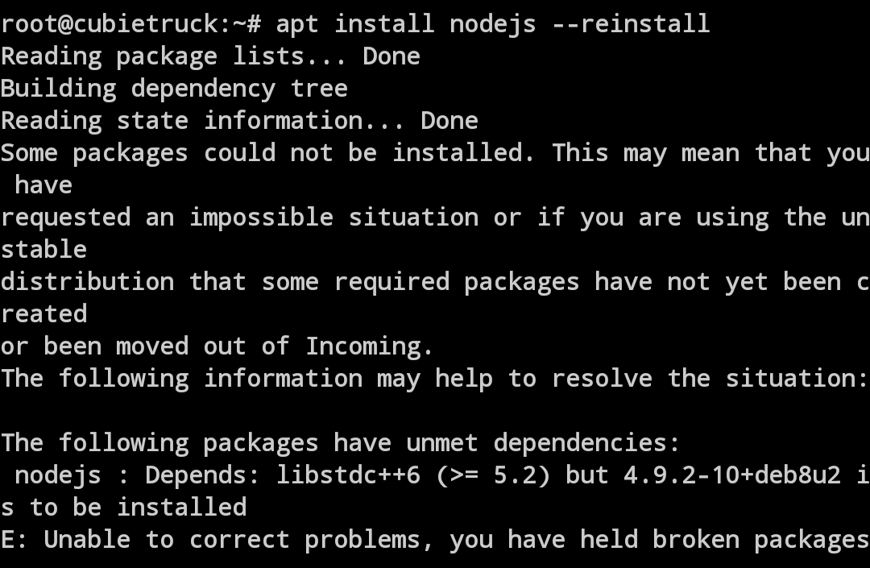Image resolution: width=870 pixels, height=568 pixels.
Task: Click the version string 4.9.2-10+deb8u2
Action: point(732,475)
